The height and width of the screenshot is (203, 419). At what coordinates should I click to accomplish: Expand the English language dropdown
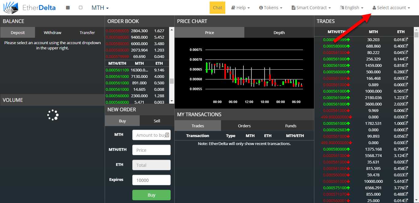[x=352, y=7]
